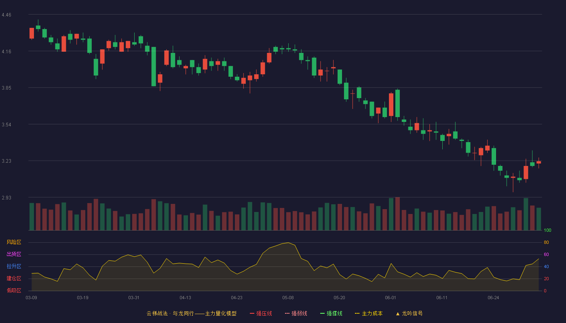Toggle the dashed 强弱线 legend marker
Viewport: 566px width, 323px height.
click(x=287, y=313)
